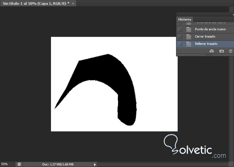Toggle history brush source for Punto de ancla nuevo

click(x=180, y=29)
